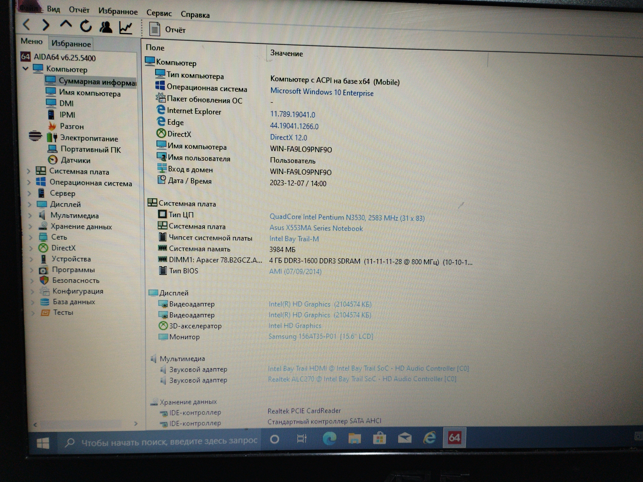This screenshot has height=482, width=643.
Task: Open the AIDA64 taskbar icon
Action: click(454, 437)
